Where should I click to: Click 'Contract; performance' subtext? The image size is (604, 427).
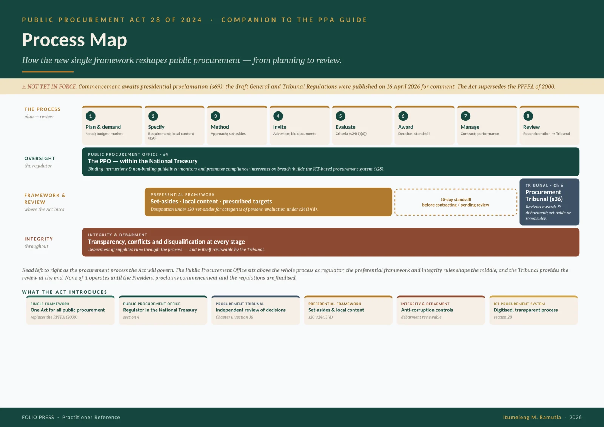point(480,134)
